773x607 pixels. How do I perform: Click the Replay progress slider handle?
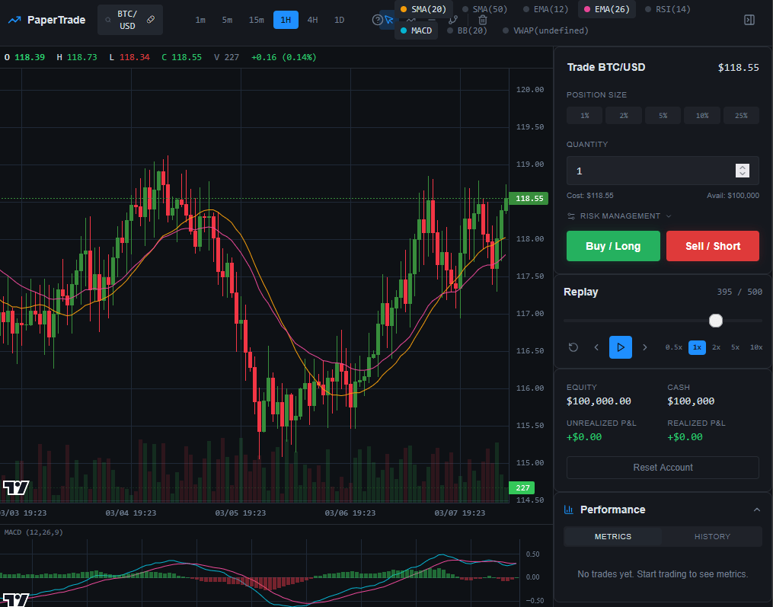(x=716, y=321)
